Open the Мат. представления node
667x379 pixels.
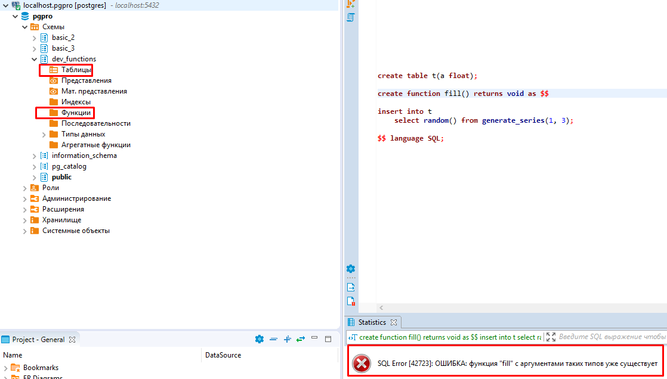[x=94, y=91]
